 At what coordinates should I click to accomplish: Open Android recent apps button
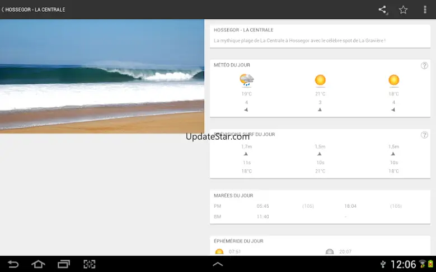click(x=64, y=264)
